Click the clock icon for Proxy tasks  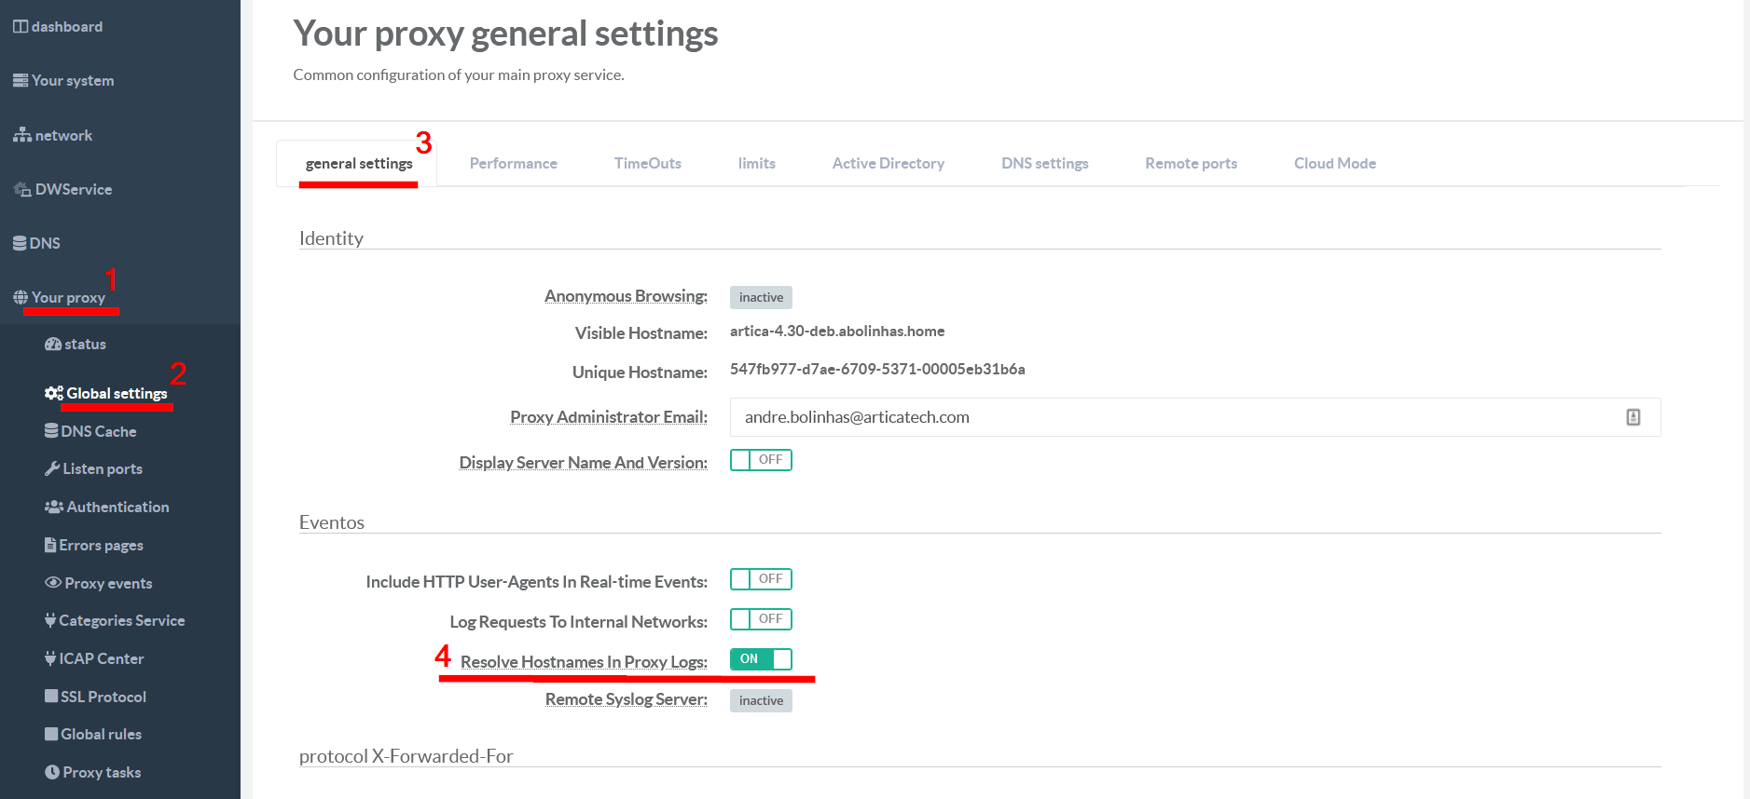(x=52, y=773)
